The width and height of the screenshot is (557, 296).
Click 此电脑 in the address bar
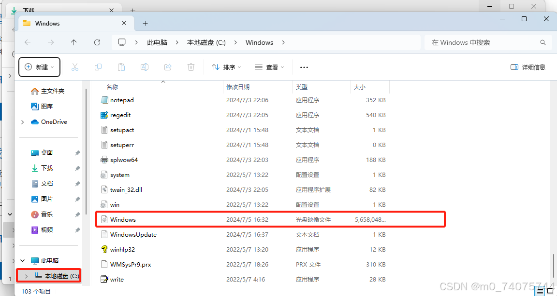click(157, 42)
